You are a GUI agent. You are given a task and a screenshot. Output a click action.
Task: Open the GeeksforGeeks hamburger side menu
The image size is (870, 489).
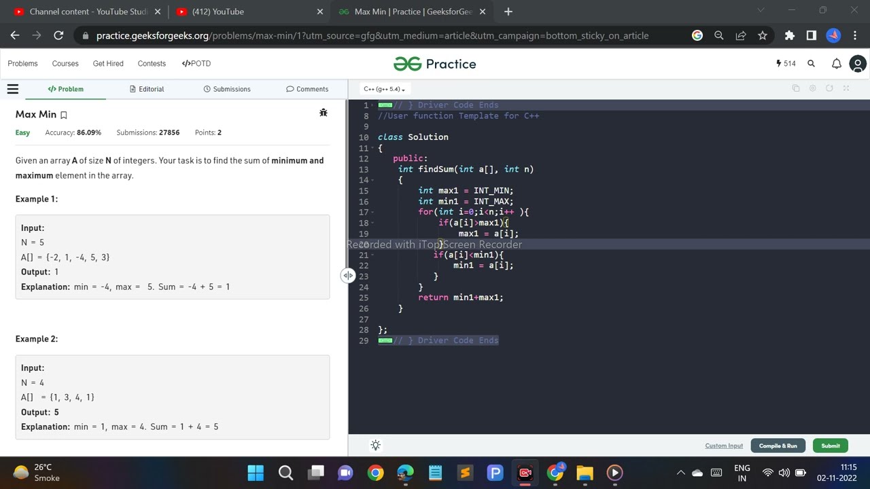pos(12,89)
